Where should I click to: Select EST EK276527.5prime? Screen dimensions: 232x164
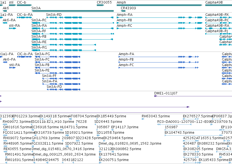[x=198, y=116]
